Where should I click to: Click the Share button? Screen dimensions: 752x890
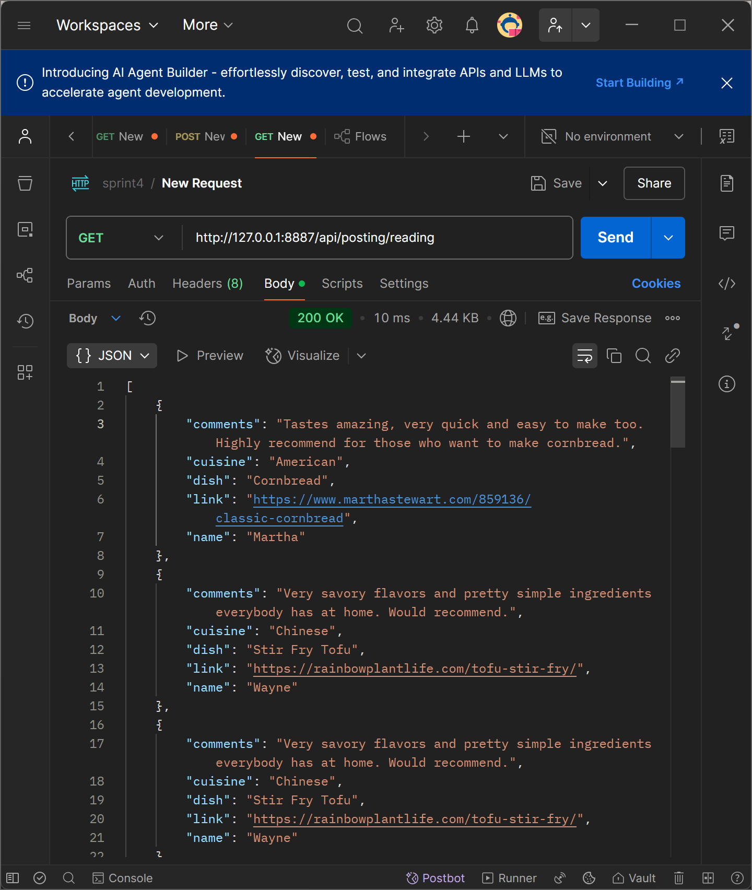click(x=654, y=183)
